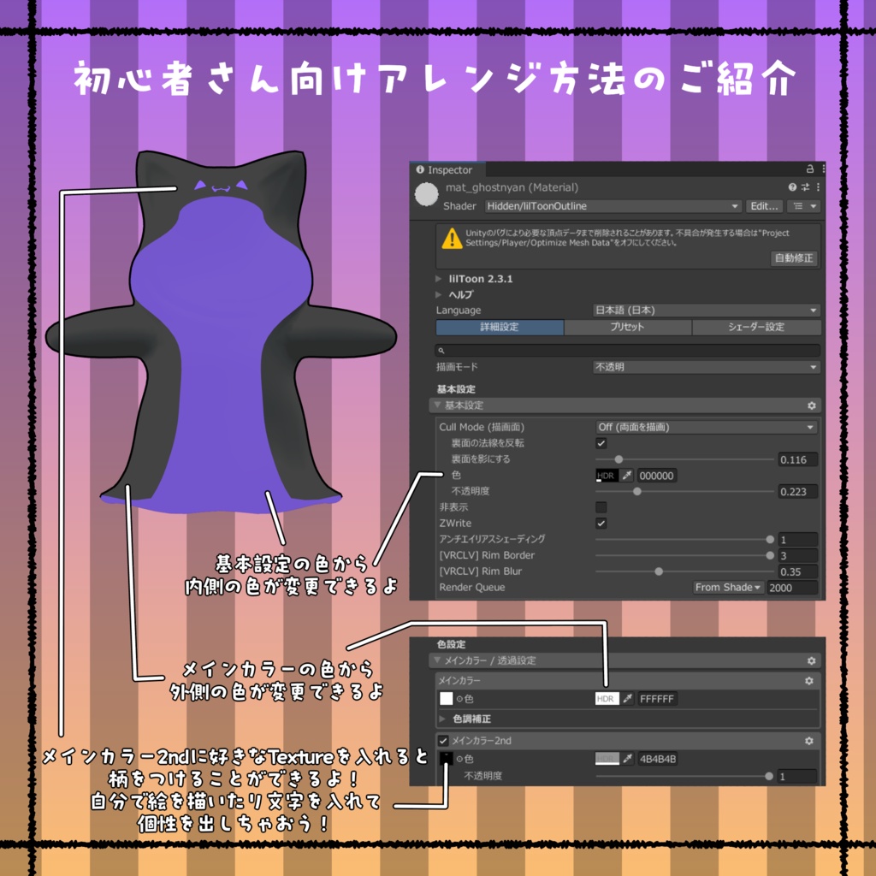876x876 pixels.
Task: Open the 基本設定 section gear settings menu
Action: [811, 405]
